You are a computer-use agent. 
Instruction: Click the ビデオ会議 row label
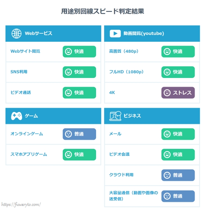pyautogui.click(x=119, y=154)
